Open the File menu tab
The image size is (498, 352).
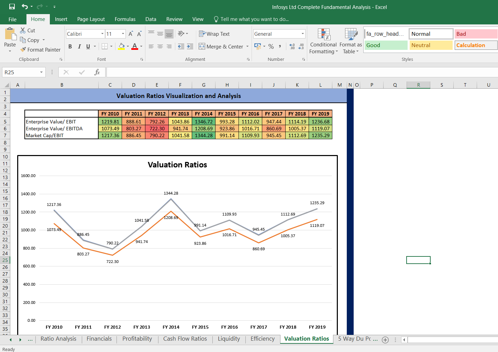(12, 19)
